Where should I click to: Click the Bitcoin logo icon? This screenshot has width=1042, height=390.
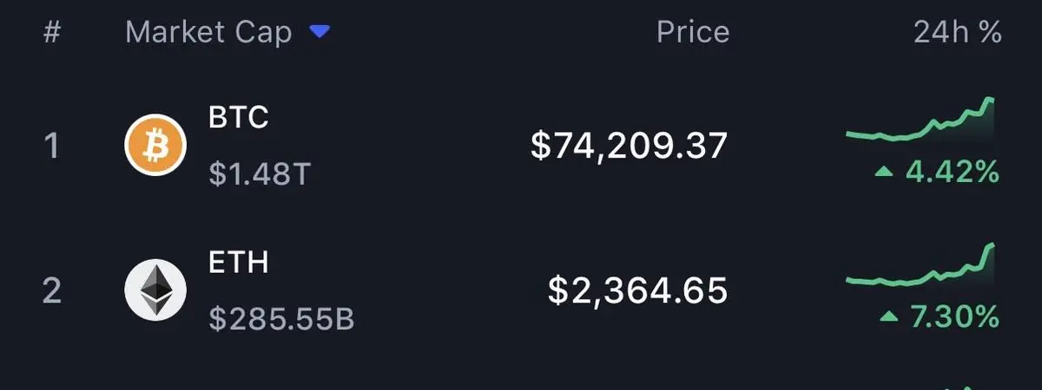(156, 145)
